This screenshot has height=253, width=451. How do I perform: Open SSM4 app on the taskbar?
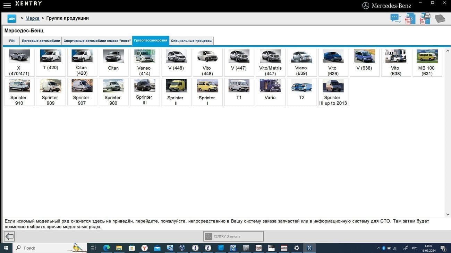pos(233,248)
